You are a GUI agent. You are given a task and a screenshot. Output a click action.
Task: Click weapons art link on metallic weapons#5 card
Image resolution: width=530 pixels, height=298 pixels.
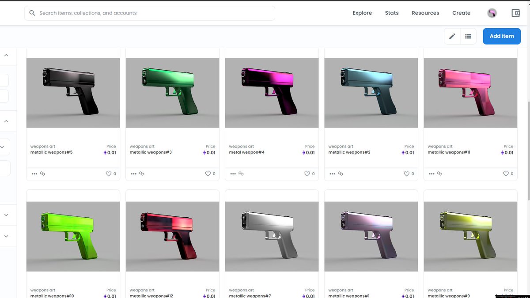coord(43,147)
